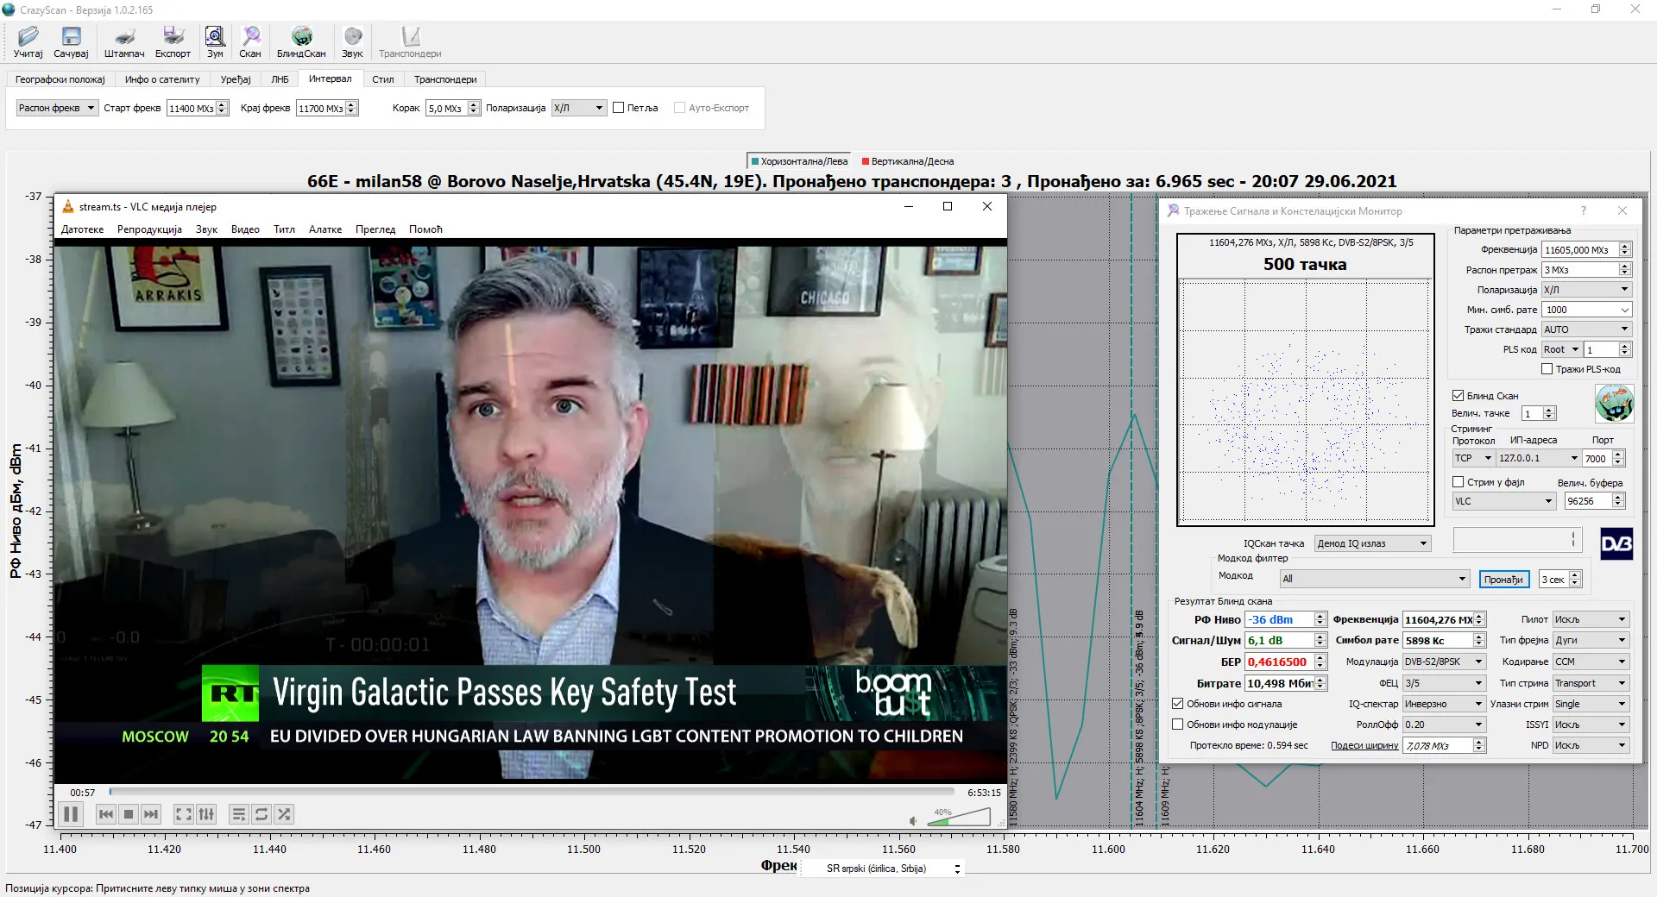Image resolution: width=1657 pixels, height=897 pixels.
Task: Click the Експорт toolbar icon
Action: (173, 41)
